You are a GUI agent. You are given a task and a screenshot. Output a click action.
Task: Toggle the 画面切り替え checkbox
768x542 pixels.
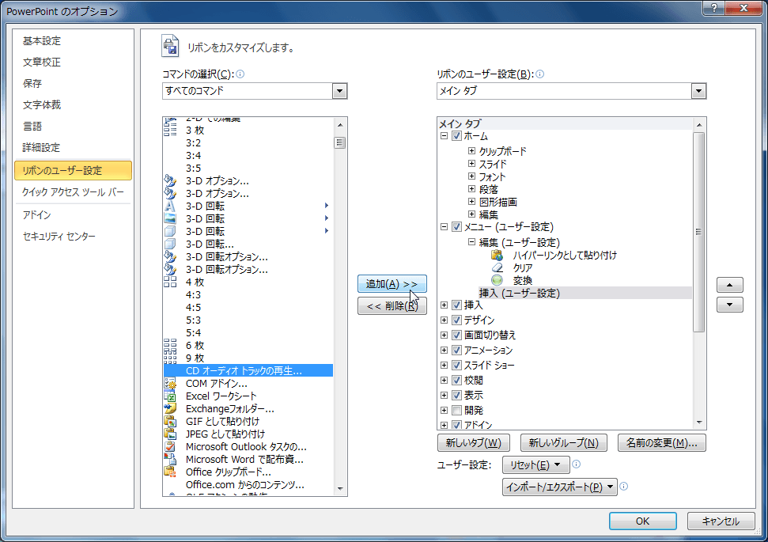pos(456,335)
